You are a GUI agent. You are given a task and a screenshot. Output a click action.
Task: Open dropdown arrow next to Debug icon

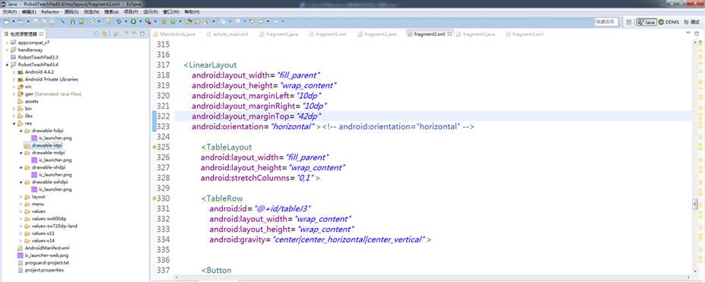[126, 21]
